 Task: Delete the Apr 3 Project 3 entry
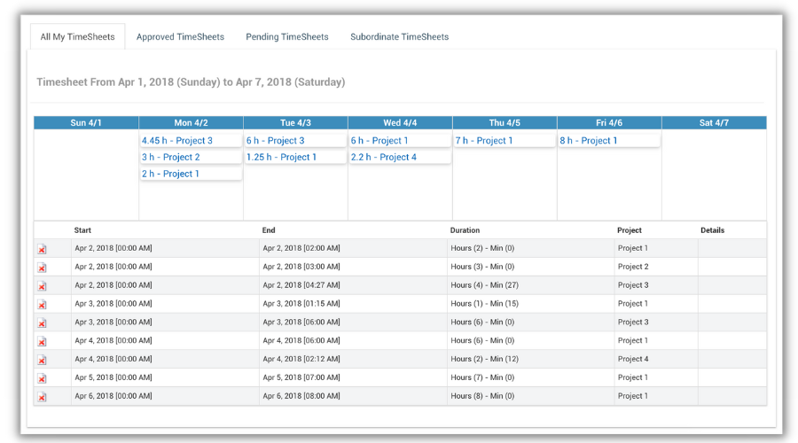pos(42,323)
